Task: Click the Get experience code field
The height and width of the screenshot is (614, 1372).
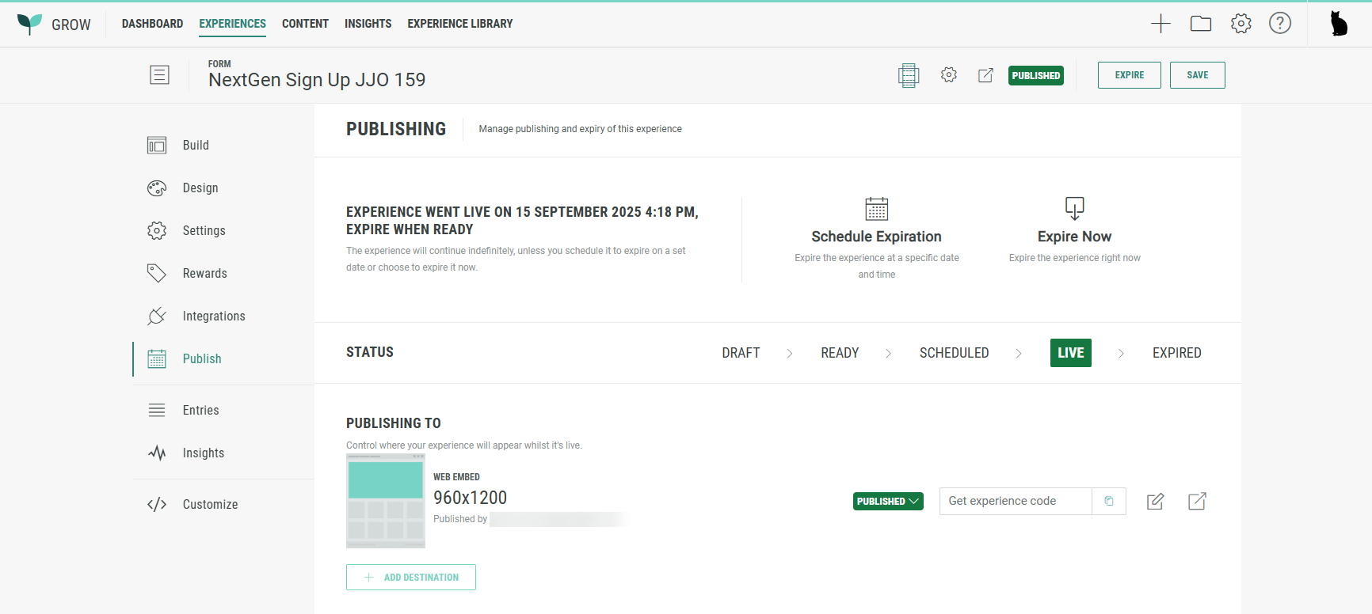Action: pos(1015,501)
